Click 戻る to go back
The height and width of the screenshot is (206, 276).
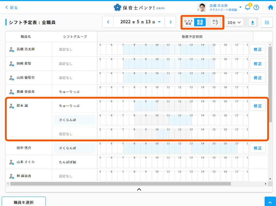(x=11, y=7)
